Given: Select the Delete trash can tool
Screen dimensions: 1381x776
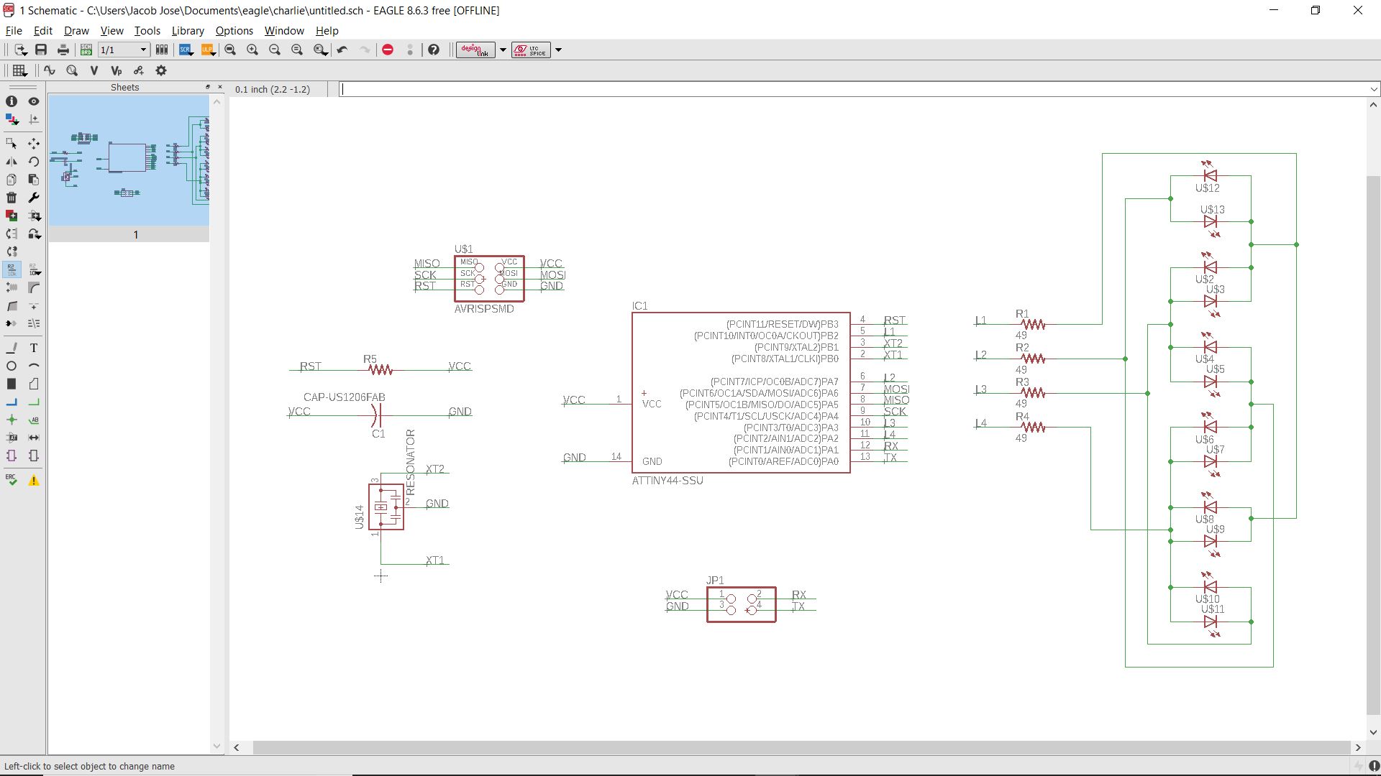Looking at the screenshot, I should pyautogui.click(x=12, y=198).
